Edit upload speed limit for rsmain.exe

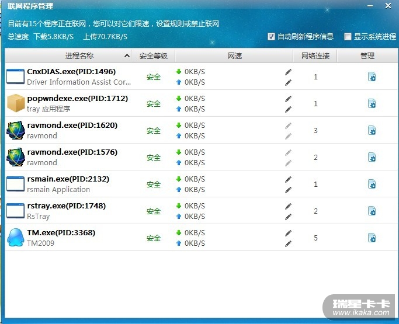[x=289, y=190]
